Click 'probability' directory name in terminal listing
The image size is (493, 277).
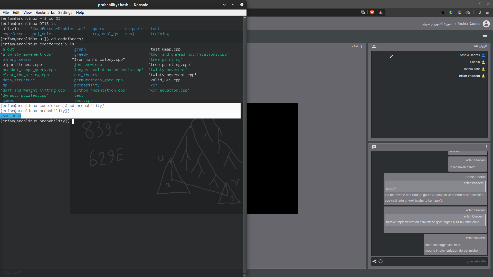click(x=87, y=85)
